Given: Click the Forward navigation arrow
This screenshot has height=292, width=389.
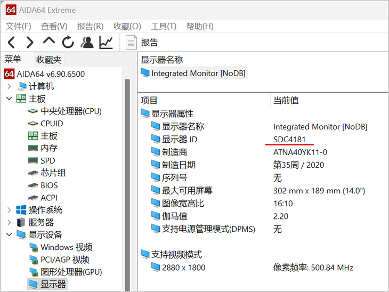Looking at the screenshot, I should pyautogui.click(x=30, y=43).
